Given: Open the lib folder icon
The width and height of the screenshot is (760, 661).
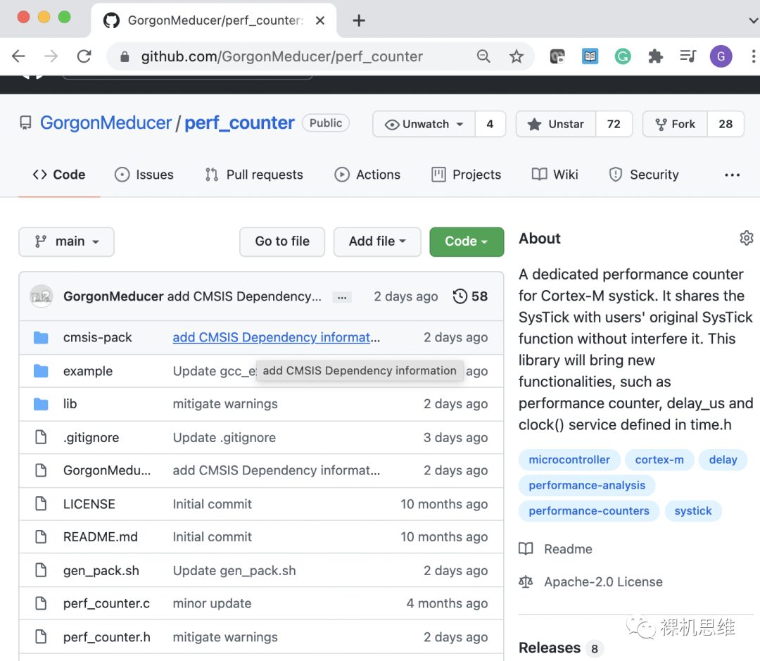Looking at the screenshot, I should [x=42, y=404].
